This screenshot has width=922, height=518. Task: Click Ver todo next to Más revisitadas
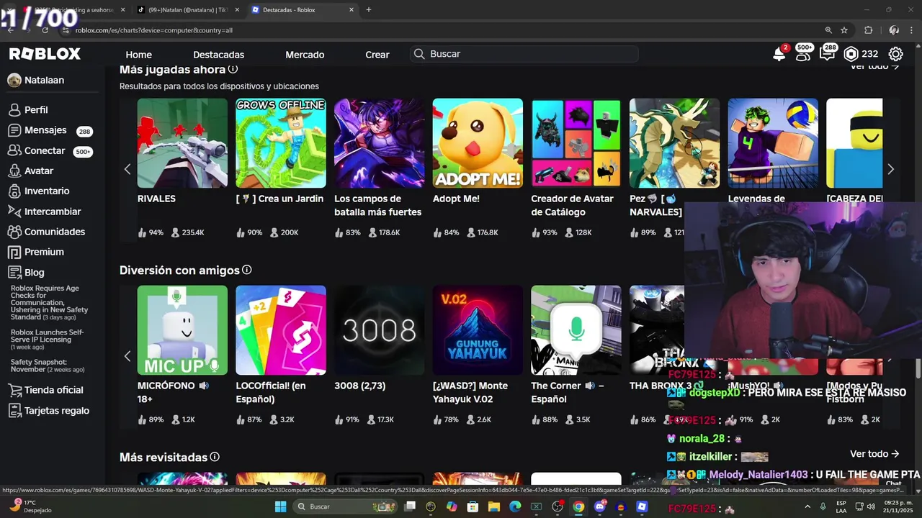(x=874, y=454)
